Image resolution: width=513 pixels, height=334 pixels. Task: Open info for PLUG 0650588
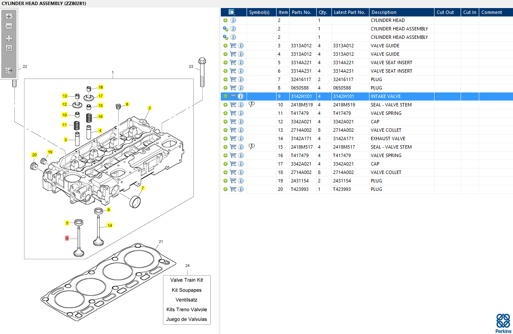click(x=241, y=88)
